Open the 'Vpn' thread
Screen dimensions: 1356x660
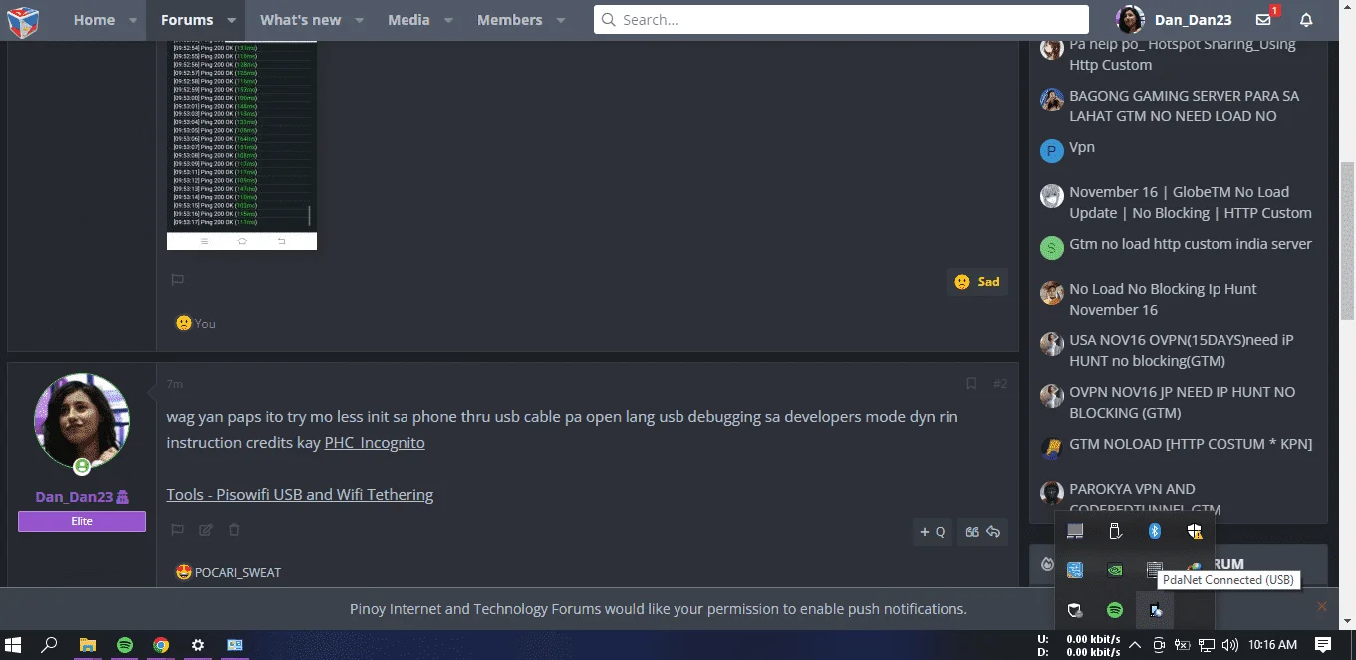[1082, 147]
